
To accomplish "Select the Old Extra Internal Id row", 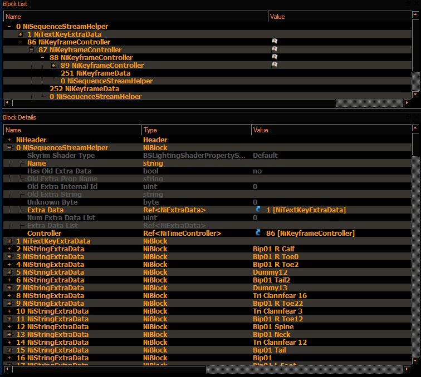I will (207, 187).
